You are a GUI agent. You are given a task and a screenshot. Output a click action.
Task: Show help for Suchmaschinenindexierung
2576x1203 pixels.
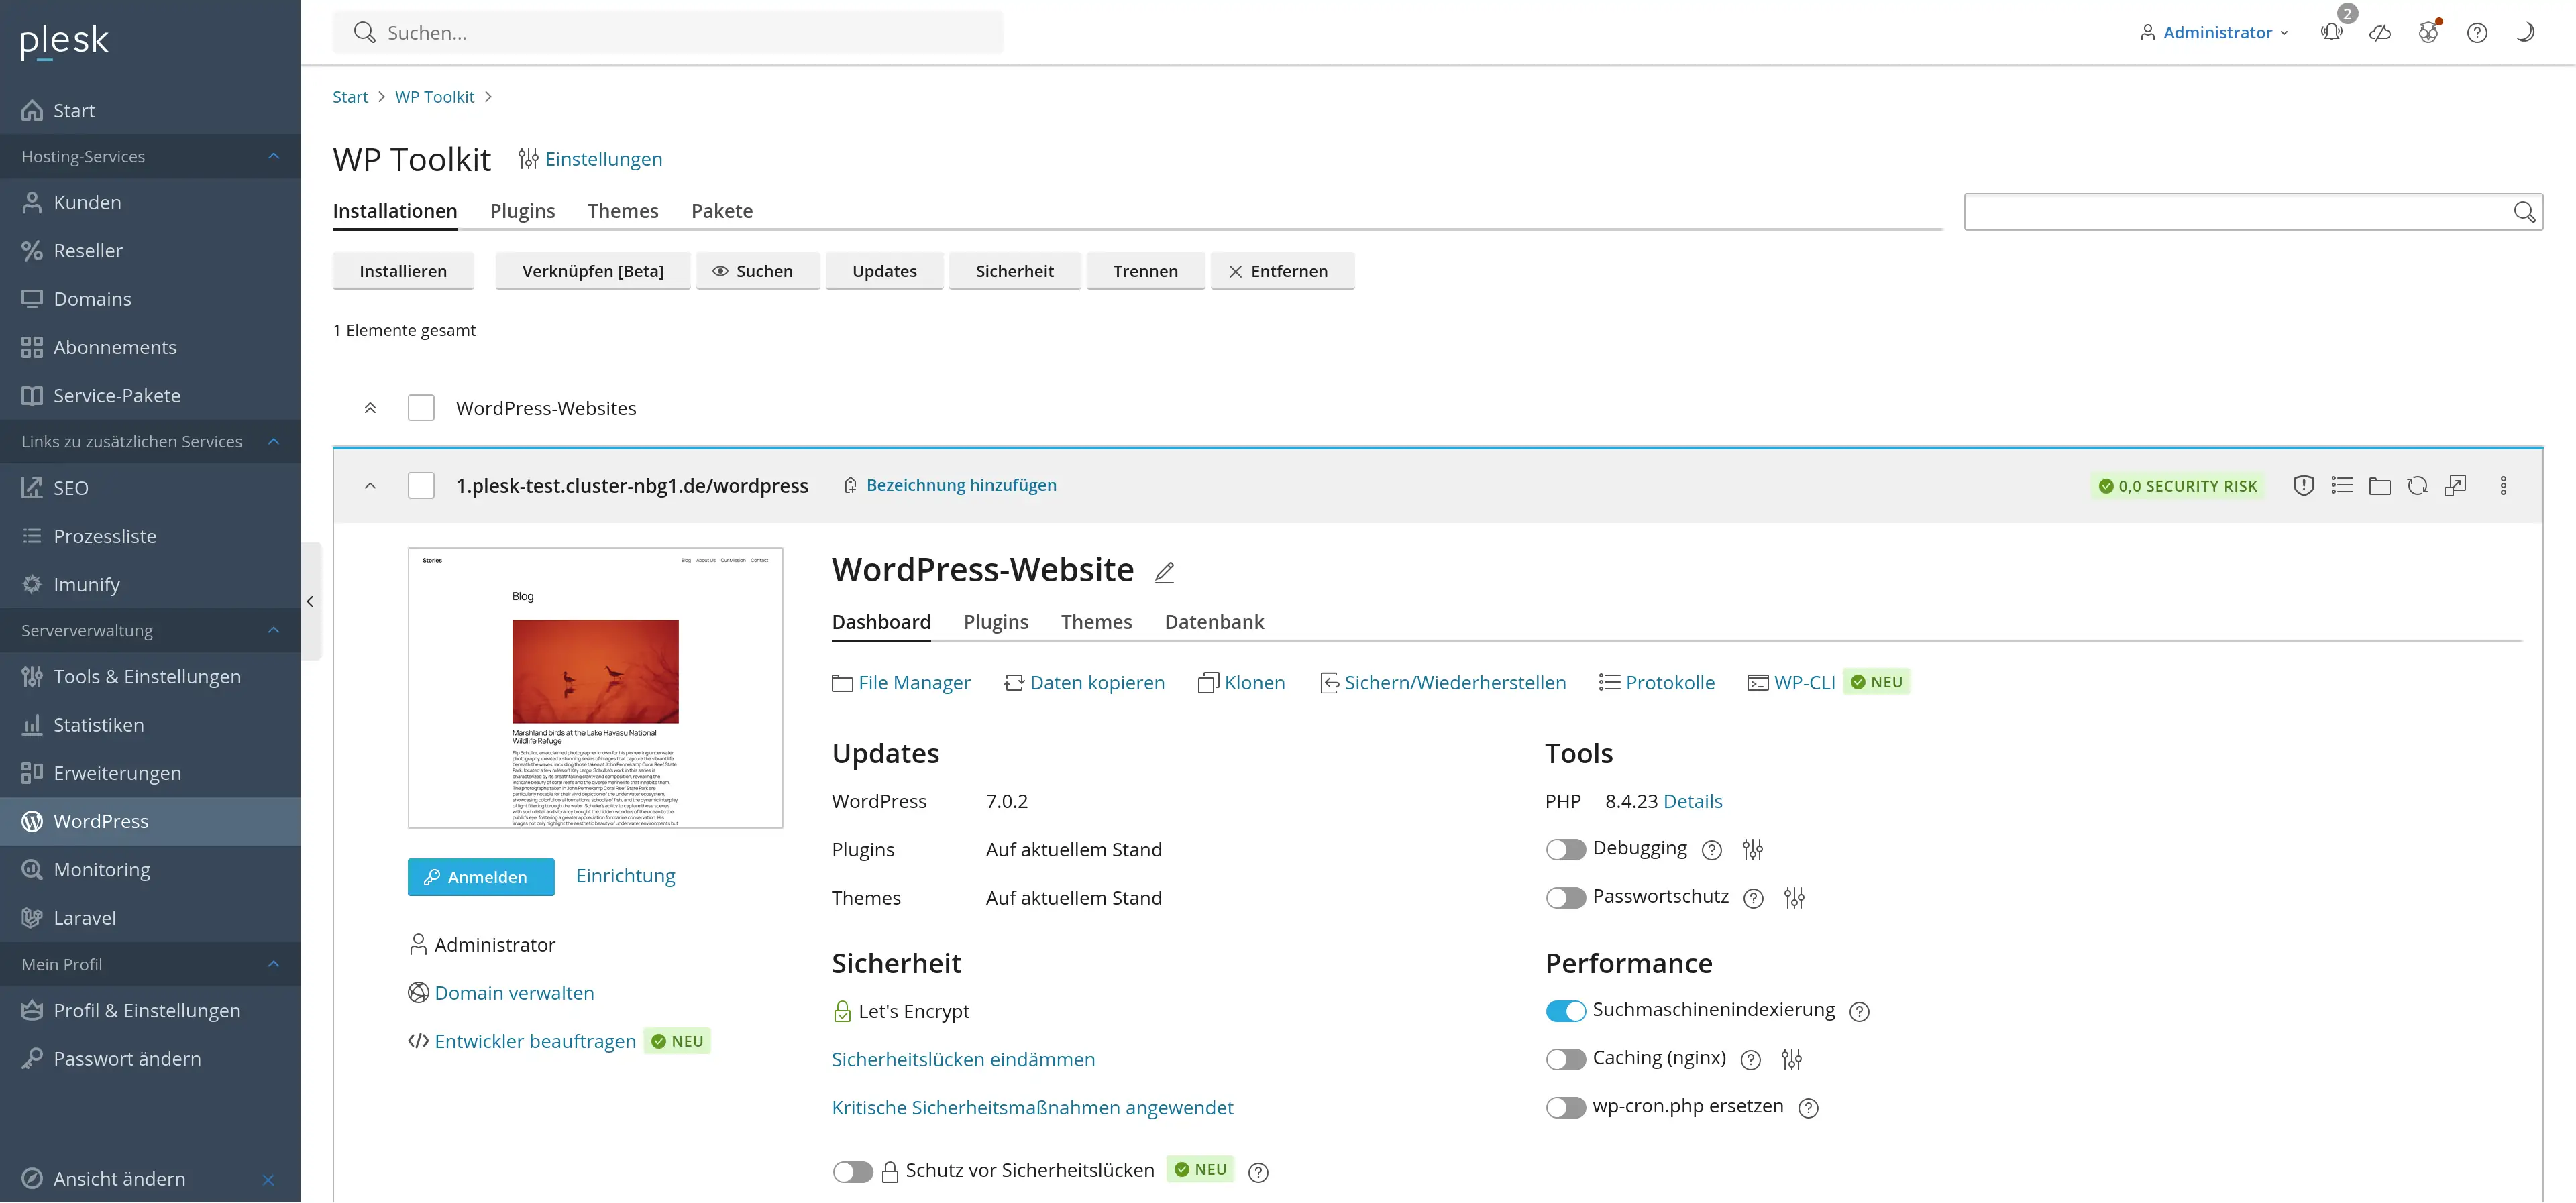(1859, 1012)
